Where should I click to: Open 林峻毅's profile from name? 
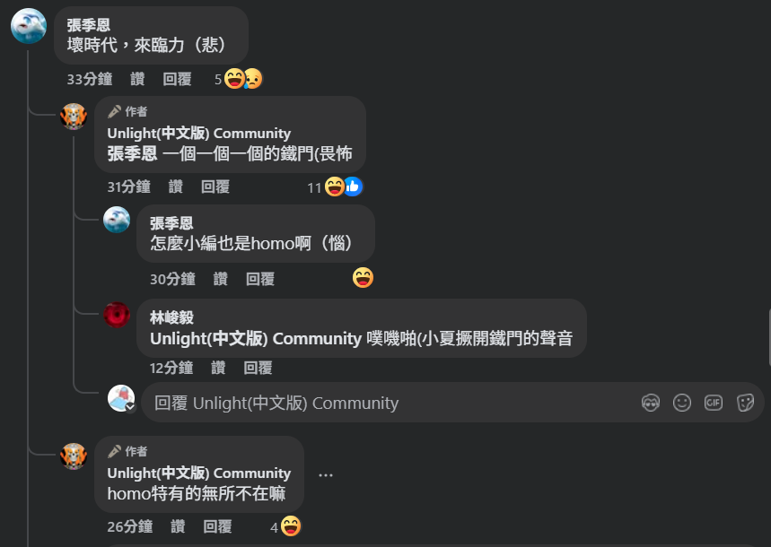coord(171,317)
